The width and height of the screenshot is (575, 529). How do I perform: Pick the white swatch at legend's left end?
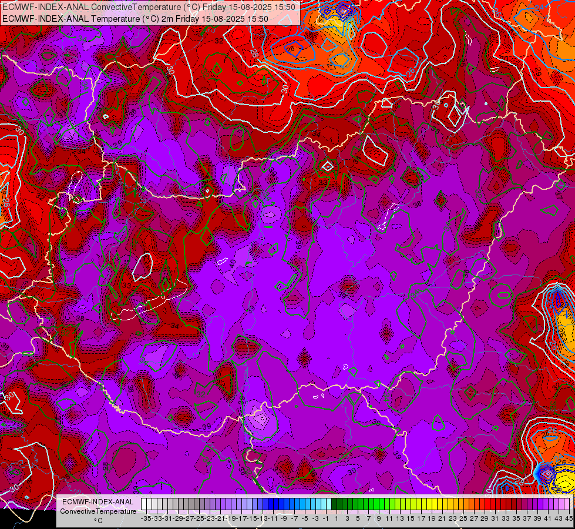144,504
